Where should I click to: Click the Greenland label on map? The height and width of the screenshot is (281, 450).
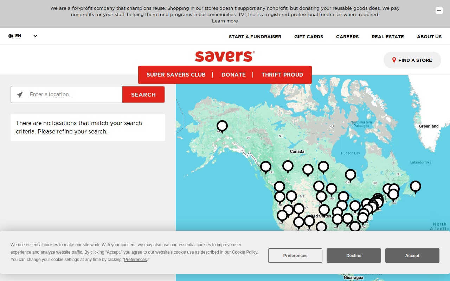coord(429,126)
